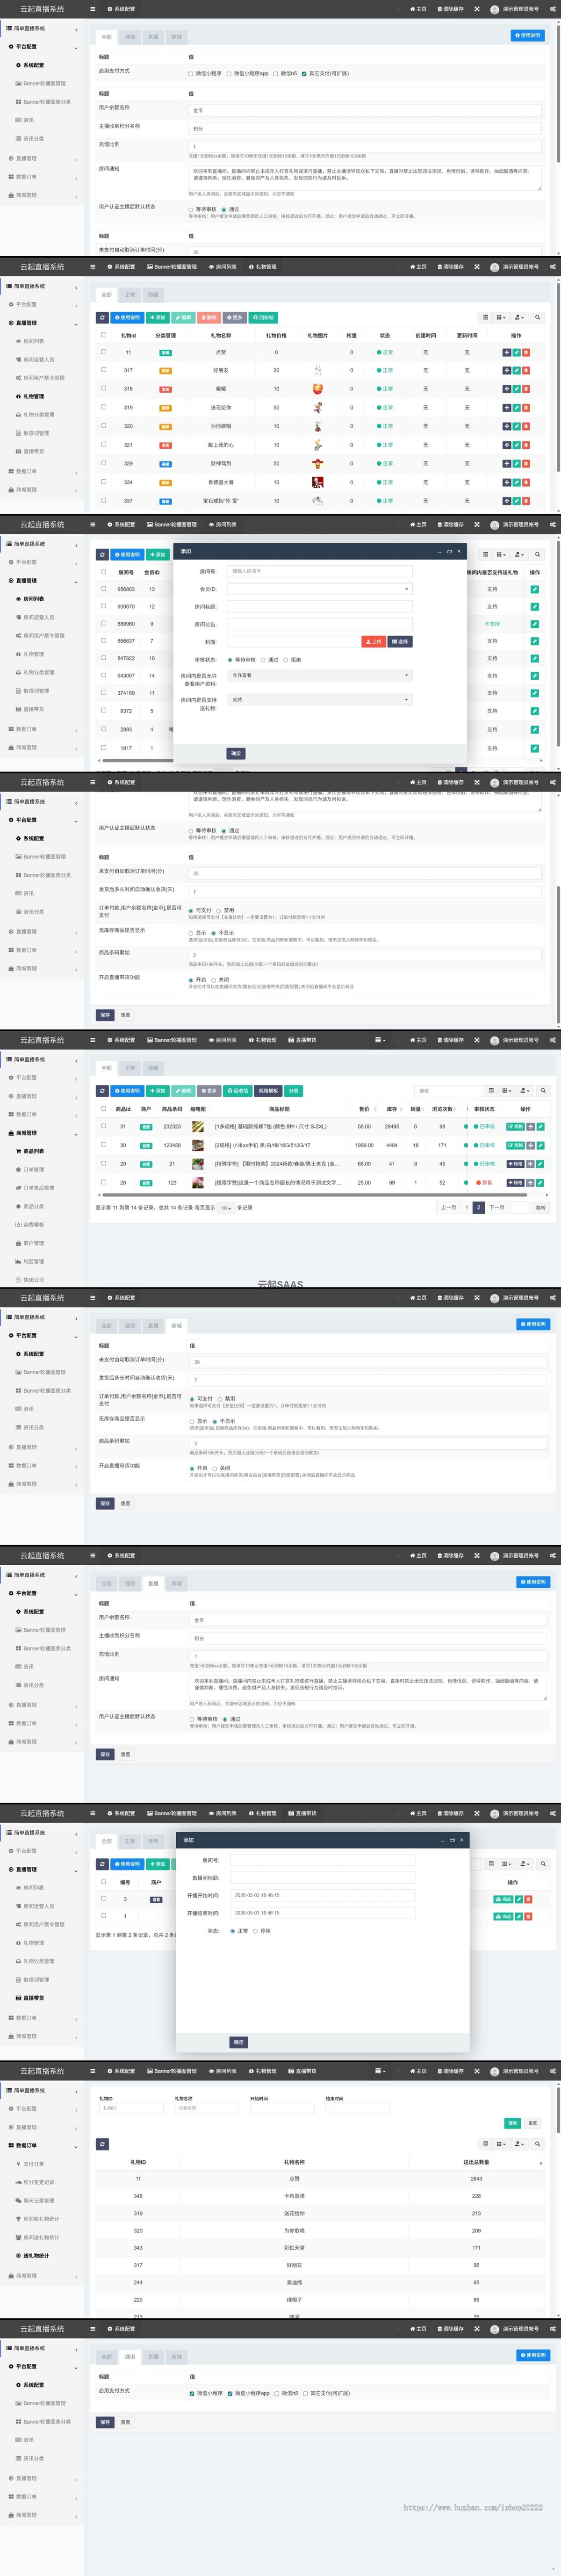
Task: Toggle select-all checkbox beside 礼物id header
Action: pyautogui.click(x=103, y=335)
